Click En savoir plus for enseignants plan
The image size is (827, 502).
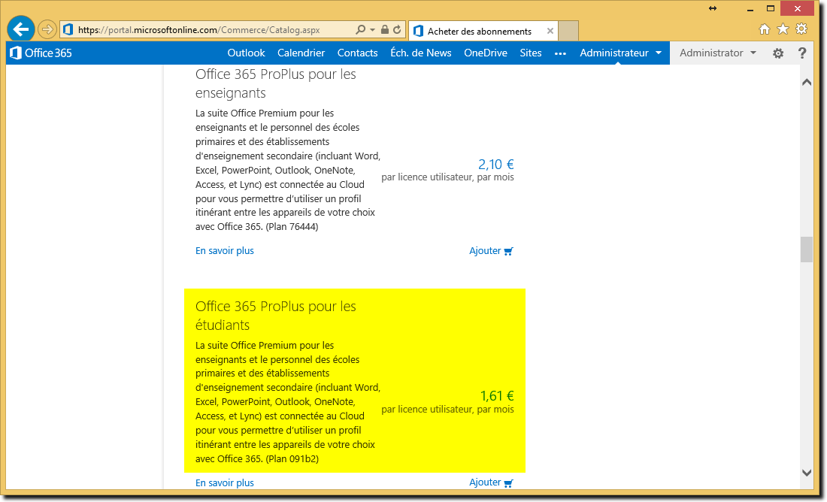pos(225,250)
